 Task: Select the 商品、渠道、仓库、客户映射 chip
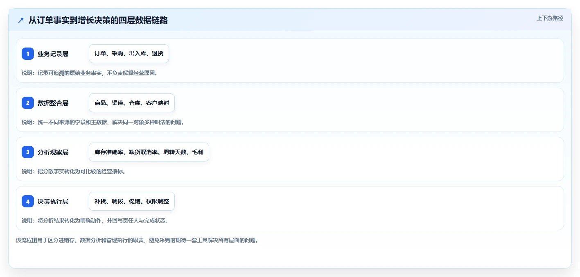click(x=132, y=103)
